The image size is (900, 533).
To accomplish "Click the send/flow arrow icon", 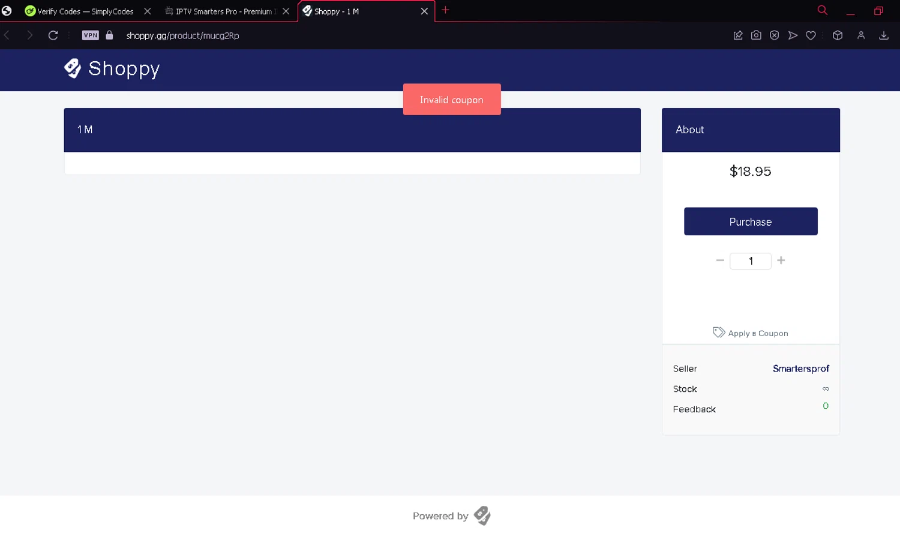I will pyautogui.click(x=793, y=35).
